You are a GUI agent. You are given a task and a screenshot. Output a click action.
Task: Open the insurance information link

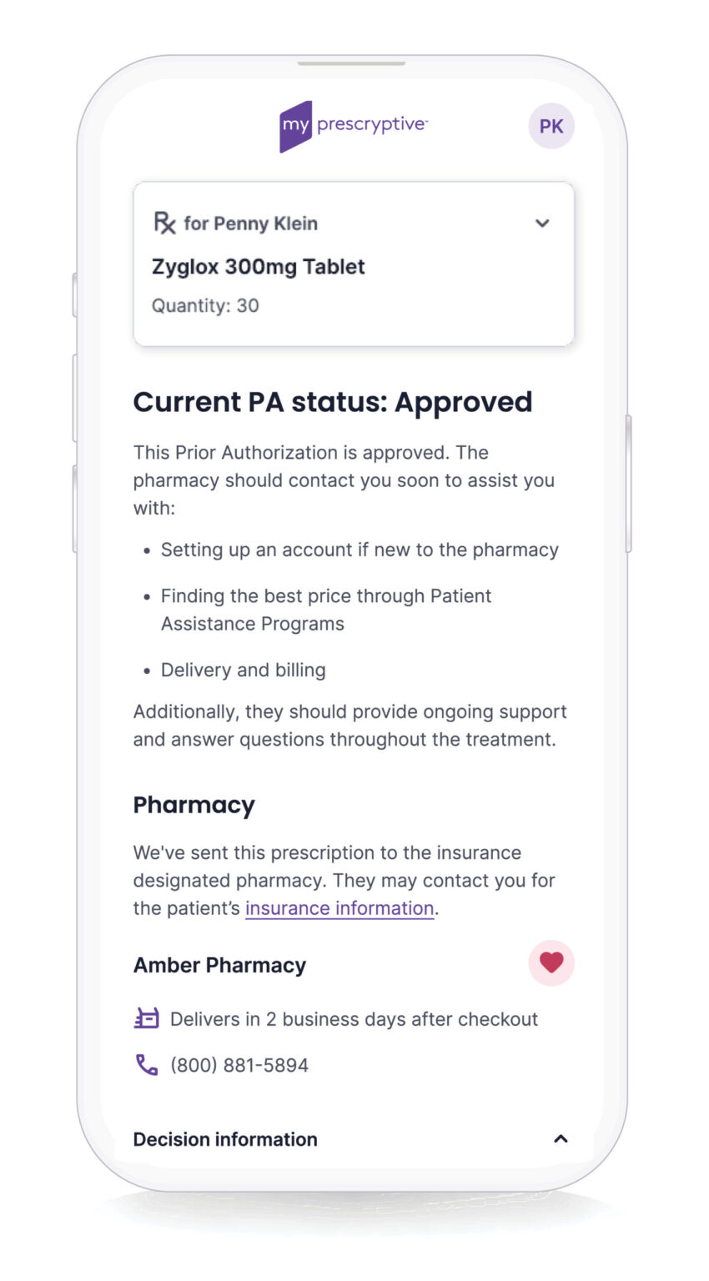click(339, 907)
